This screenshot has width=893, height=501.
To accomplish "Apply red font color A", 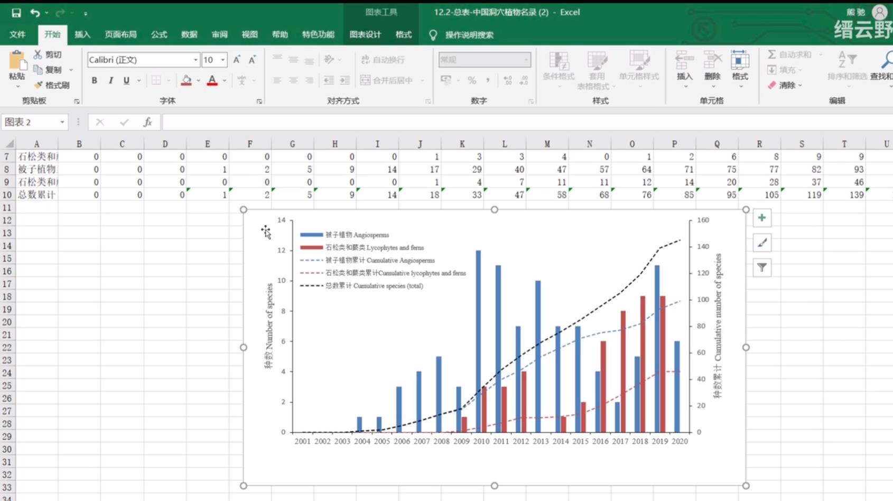I will 212,80.
